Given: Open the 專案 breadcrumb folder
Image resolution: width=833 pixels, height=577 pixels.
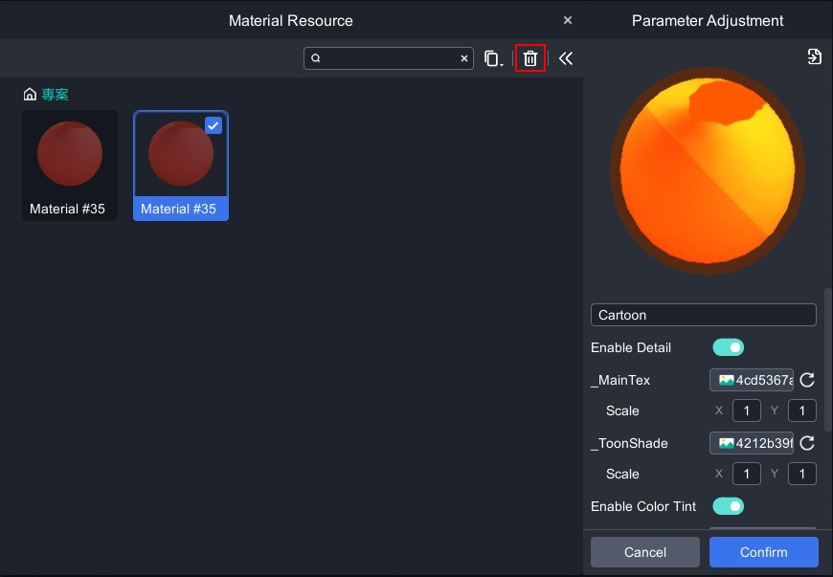Looking at the screenshot, I should point(55,95).
